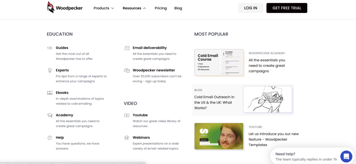Open the Academy link
356x164 pixels.
coord(65,115)
